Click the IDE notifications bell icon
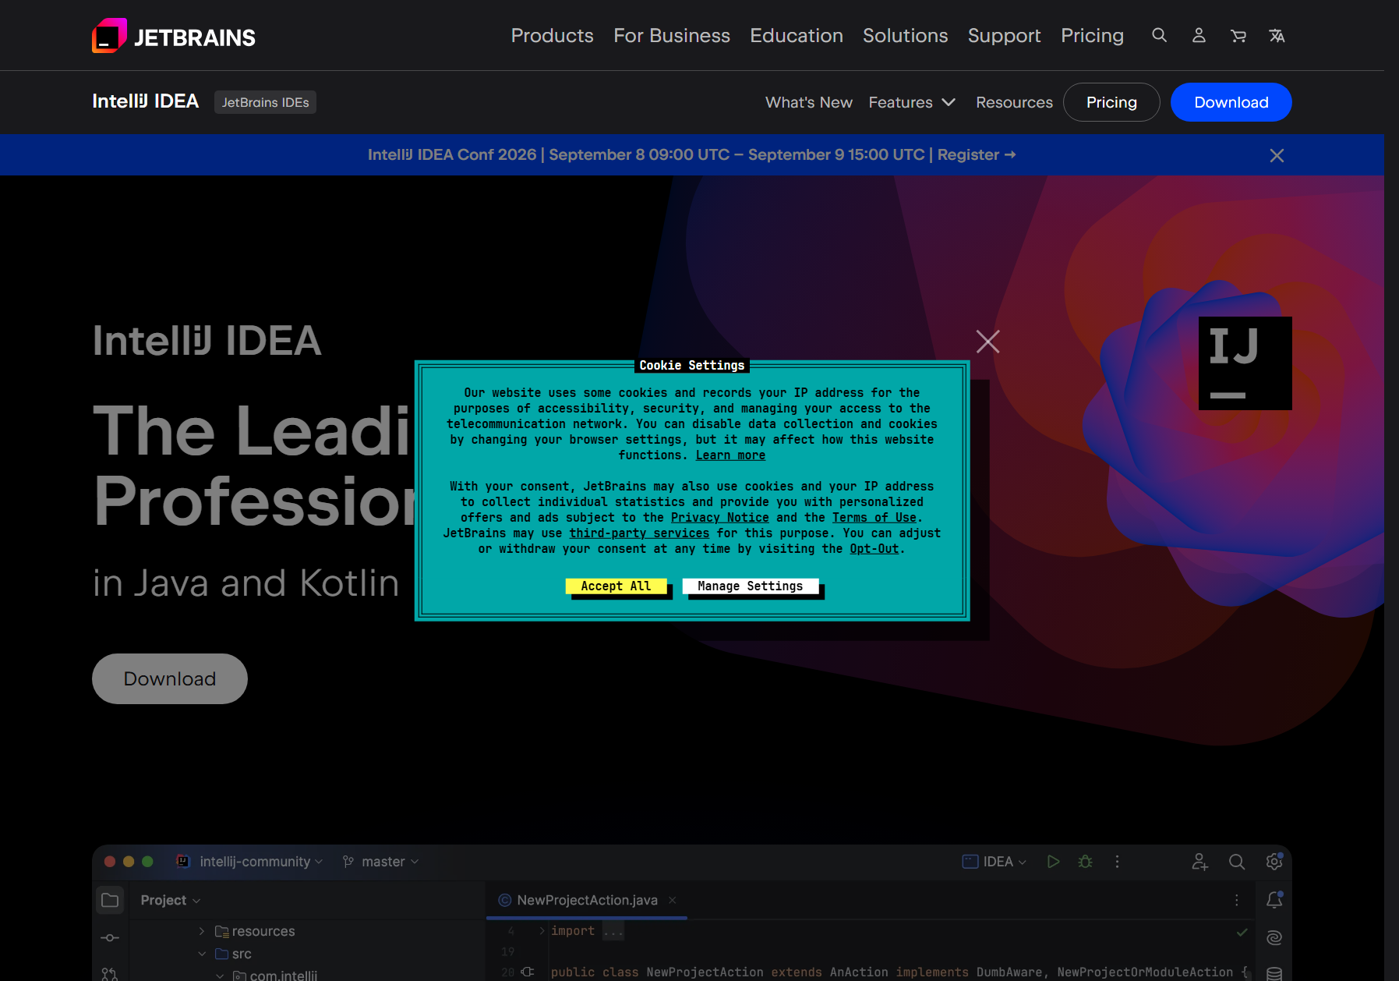This screenshot has height=981, width=1399. 1274,900
